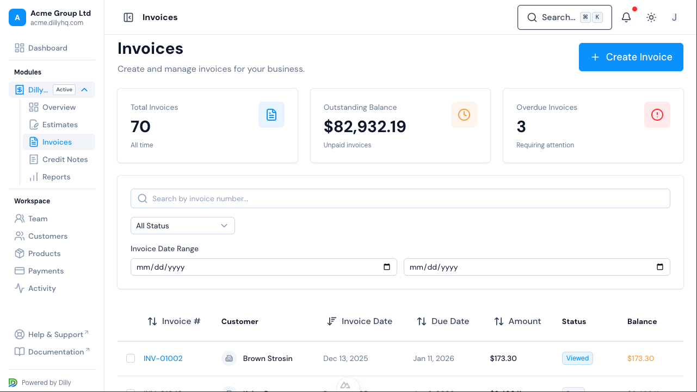This screenshot has width=697, height=392.
Task: Select the checkbox beside invoice INV-01002
Action: [x=131, y=358]
